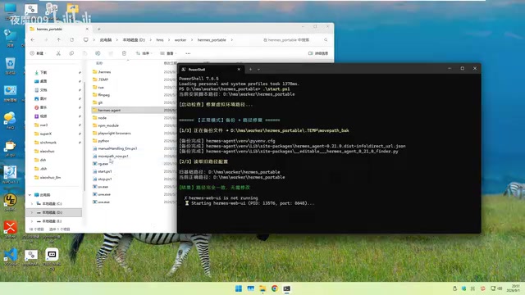Click the back arrow in File Explorer

[33, 40]
